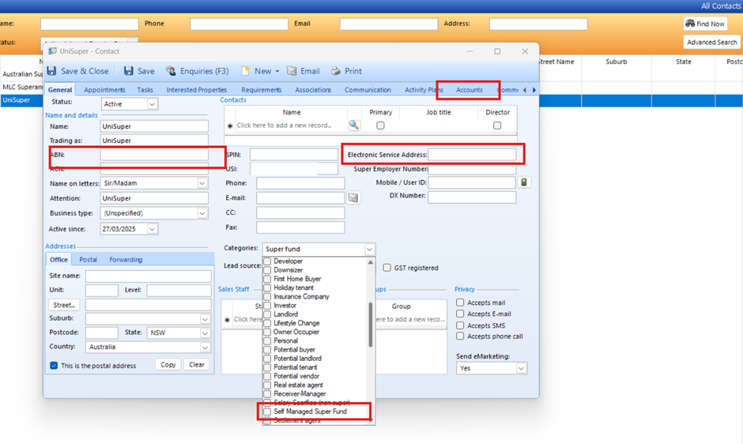Click the New document icon
Image resolution: width=743 pixels, height=444 pixels.
tap(246, 71)
